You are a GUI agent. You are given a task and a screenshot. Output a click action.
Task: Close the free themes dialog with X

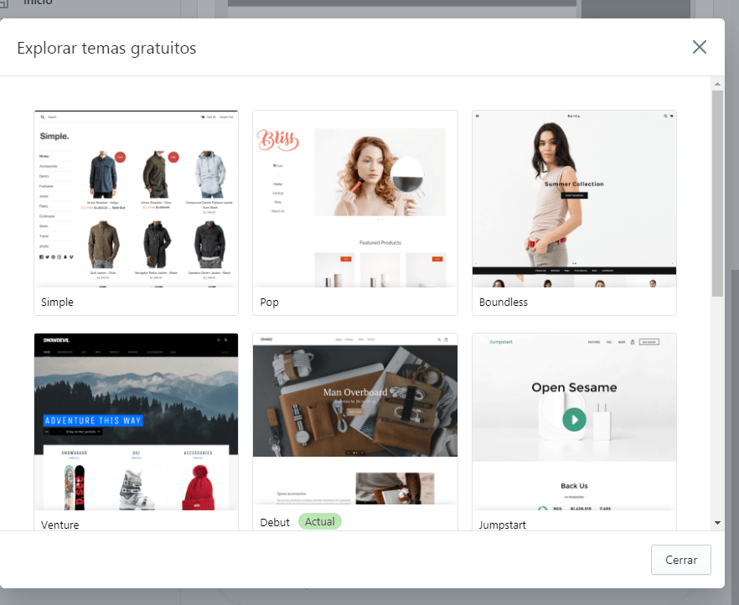click(700, 47)
